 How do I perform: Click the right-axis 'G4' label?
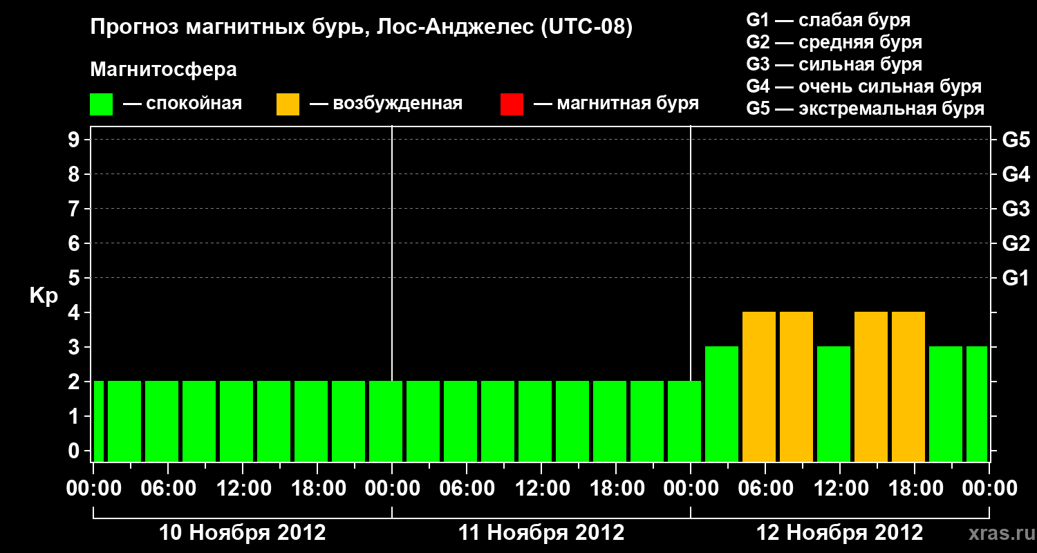coord(1016,174)
